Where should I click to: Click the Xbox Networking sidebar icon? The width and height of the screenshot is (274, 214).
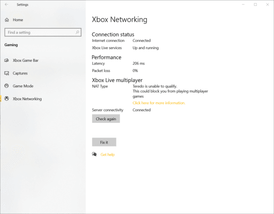click(7, 99)
